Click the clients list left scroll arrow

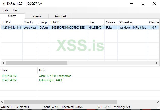click(x=3, y=63)
